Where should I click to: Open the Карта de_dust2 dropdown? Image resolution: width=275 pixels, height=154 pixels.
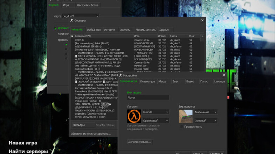pyautogui.click(x=81, y=16)
